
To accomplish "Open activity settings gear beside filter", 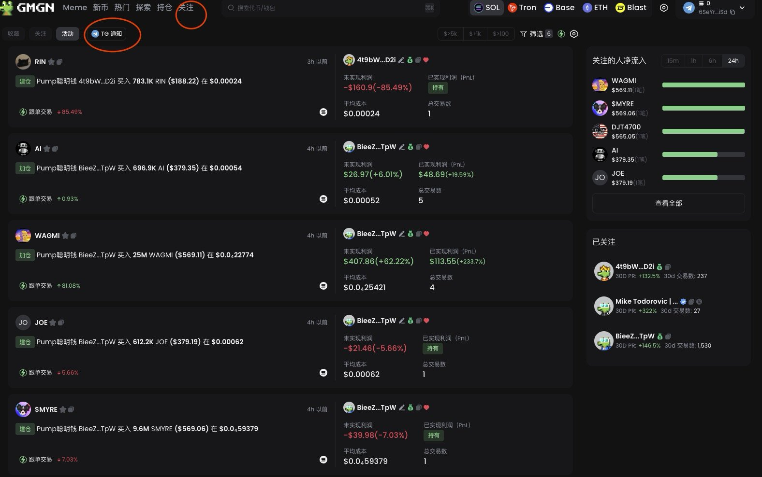I will pyautogui.click(x=574, y=34).
